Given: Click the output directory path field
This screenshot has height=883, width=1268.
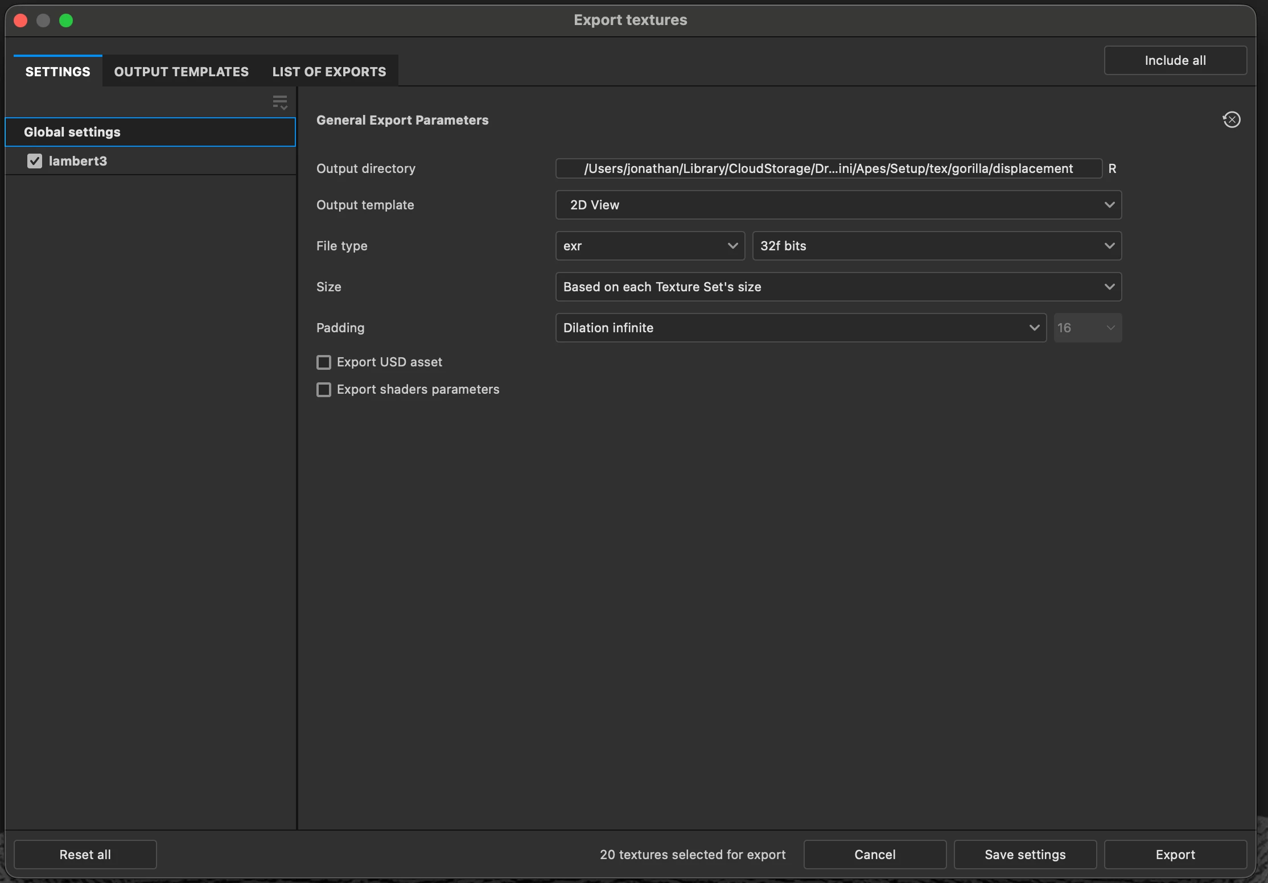Looking at the screenshot, I should tap(828, 168).
